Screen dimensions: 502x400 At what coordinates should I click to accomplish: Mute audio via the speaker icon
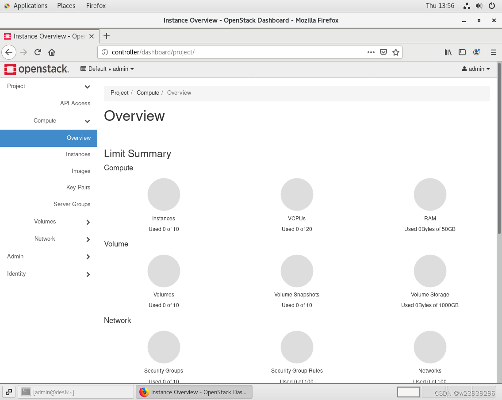(x=479, y=6)
